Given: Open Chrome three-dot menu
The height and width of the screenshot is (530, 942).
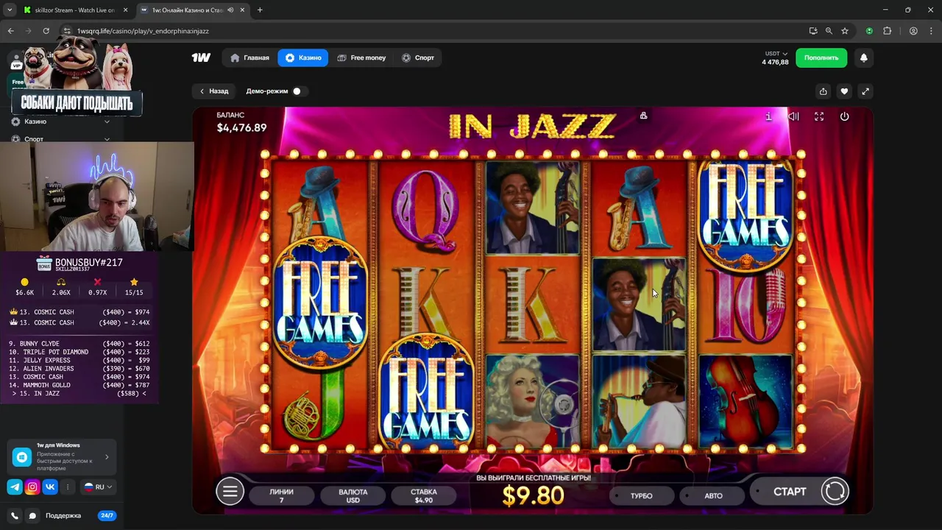Looking at the screenshot, I should (x=930, y=31).
